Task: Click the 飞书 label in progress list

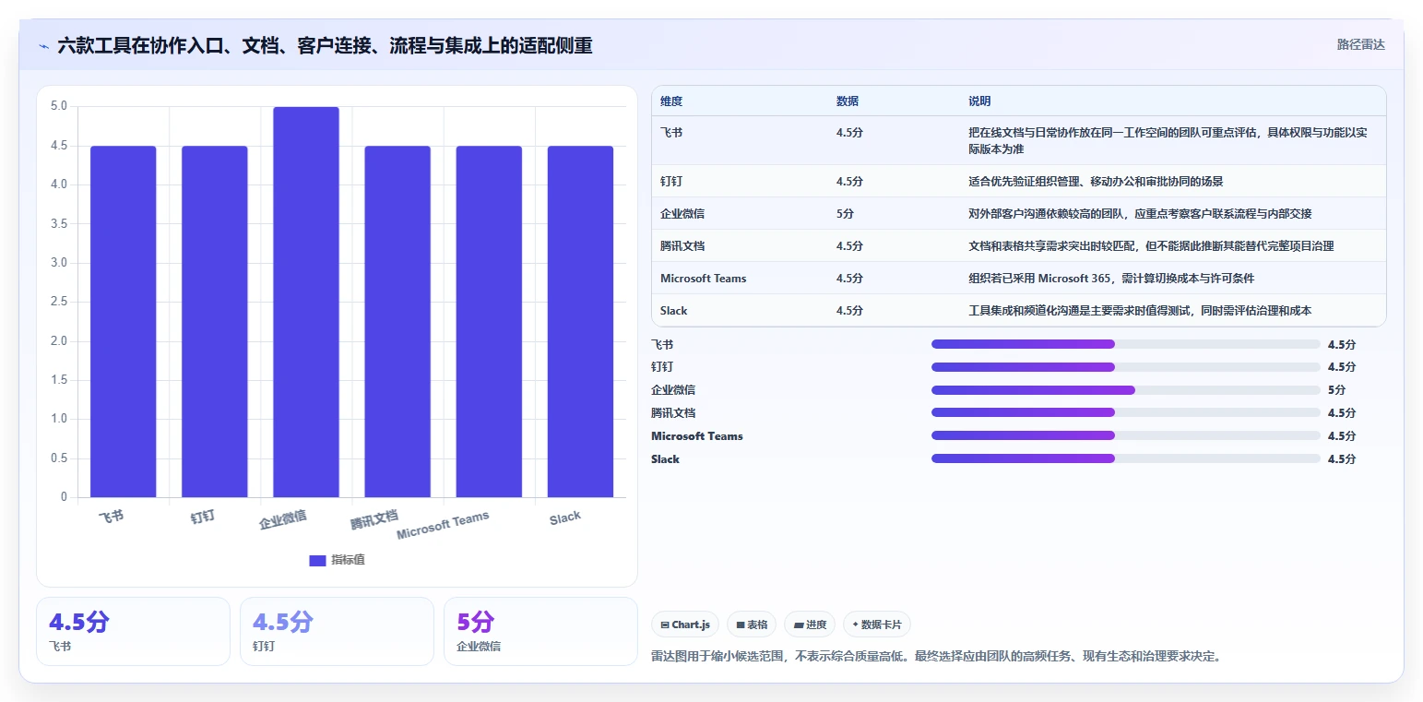Action: pos(662,344)
